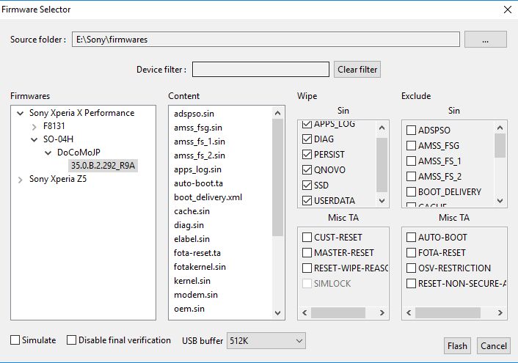Close the Firmware Selector window
This screenshot has height=363, width=518.
pyautogui.click(x=506, y=10)
